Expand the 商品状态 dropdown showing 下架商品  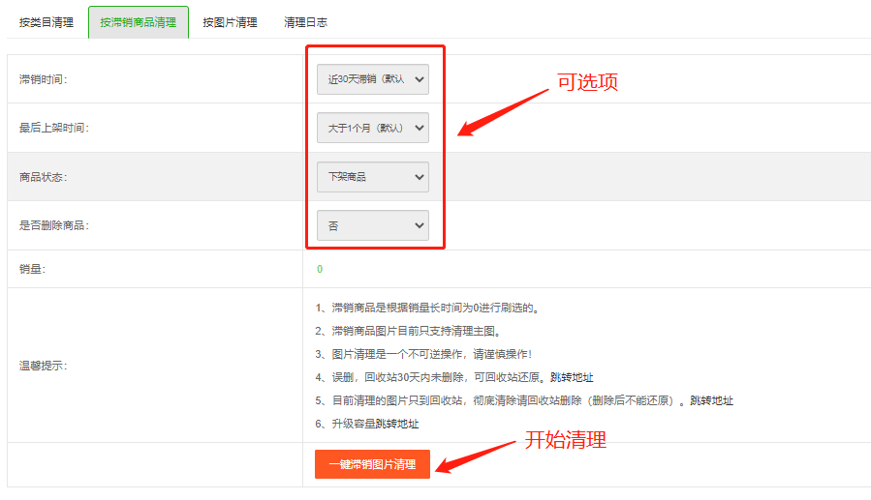372,177
